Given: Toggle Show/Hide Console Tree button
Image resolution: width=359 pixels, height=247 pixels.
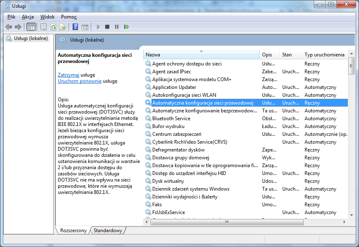Looking at the screenshot, I should [x=31, y=27].
